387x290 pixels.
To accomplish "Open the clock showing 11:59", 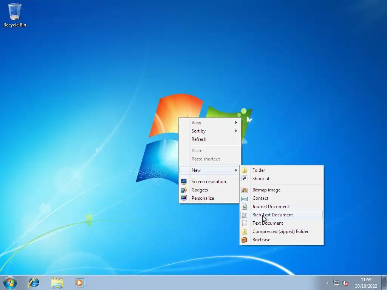I will tap(366, 283).
